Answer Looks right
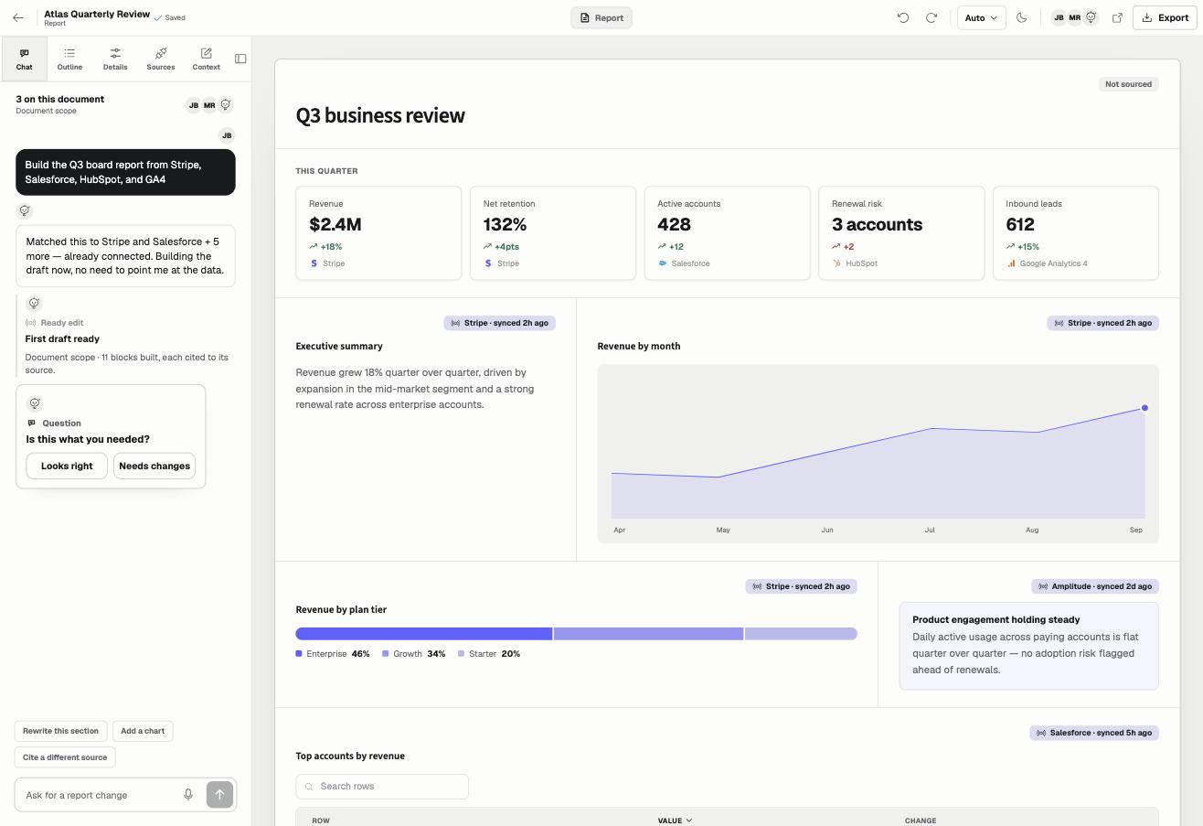Screen dimensions: 1203x826 click(67, 466)
